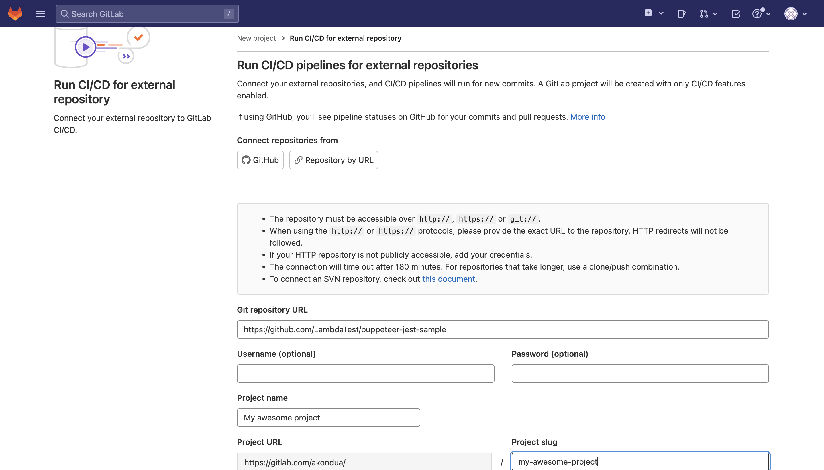Click the New project breadcrumb
824x470 pixels.
[x=256, y=38]
